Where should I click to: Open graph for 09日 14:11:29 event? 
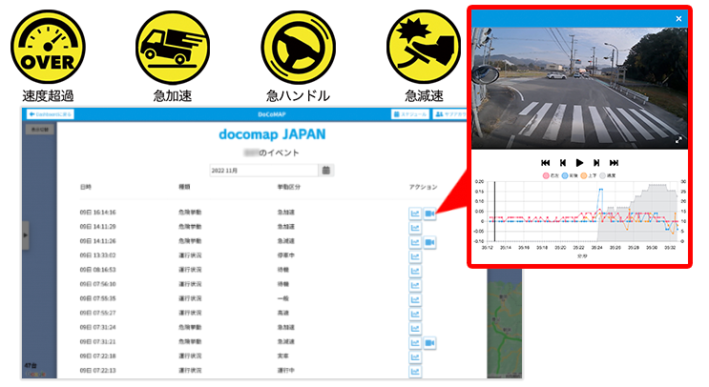[x=415, y=228]
